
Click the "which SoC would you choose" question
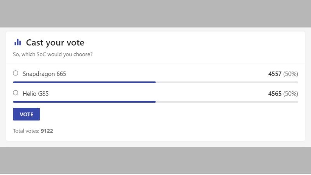tap(52, 54)
